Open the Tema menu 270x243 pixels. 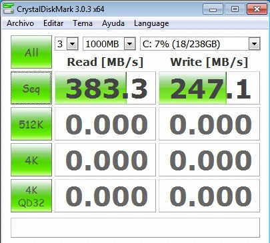pyautogui.click(x=83, y=23)
